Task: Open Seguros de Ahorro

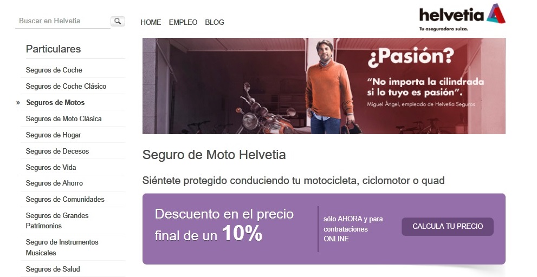Action: click(x=54, y=183)
